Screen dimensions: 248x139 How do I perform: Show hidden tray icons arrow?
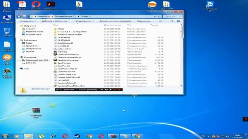[x=209, y=136]
